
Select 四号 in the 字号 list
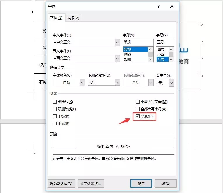click(163, 49)
